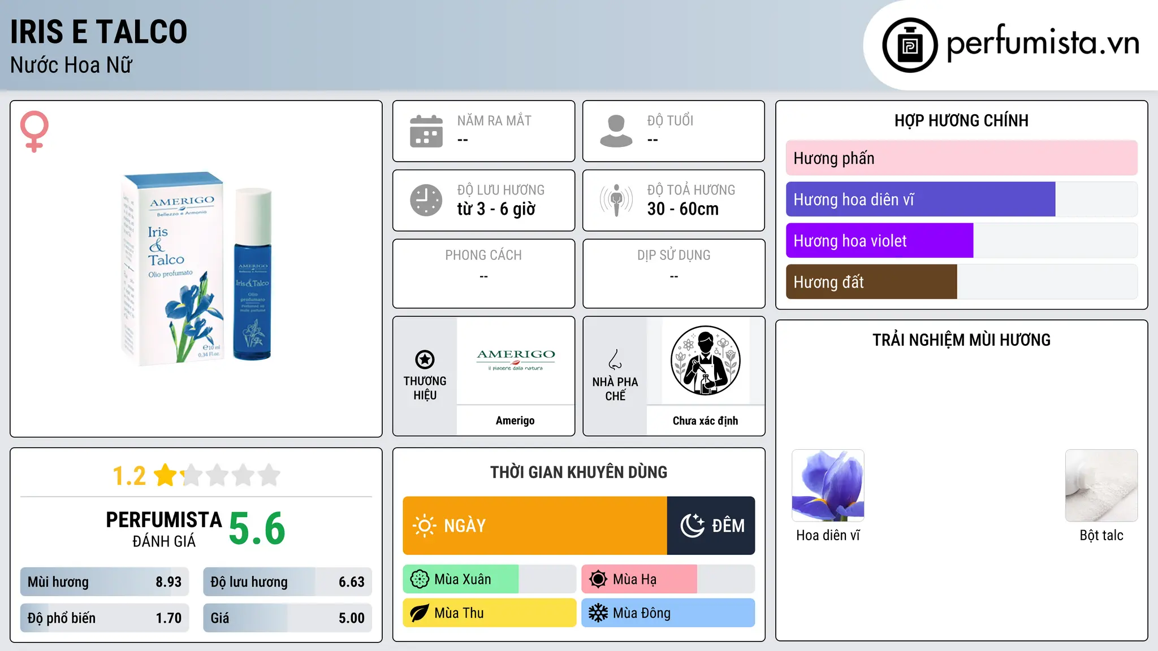Click the nose icon above Nhà pha chế

point(615,359)
